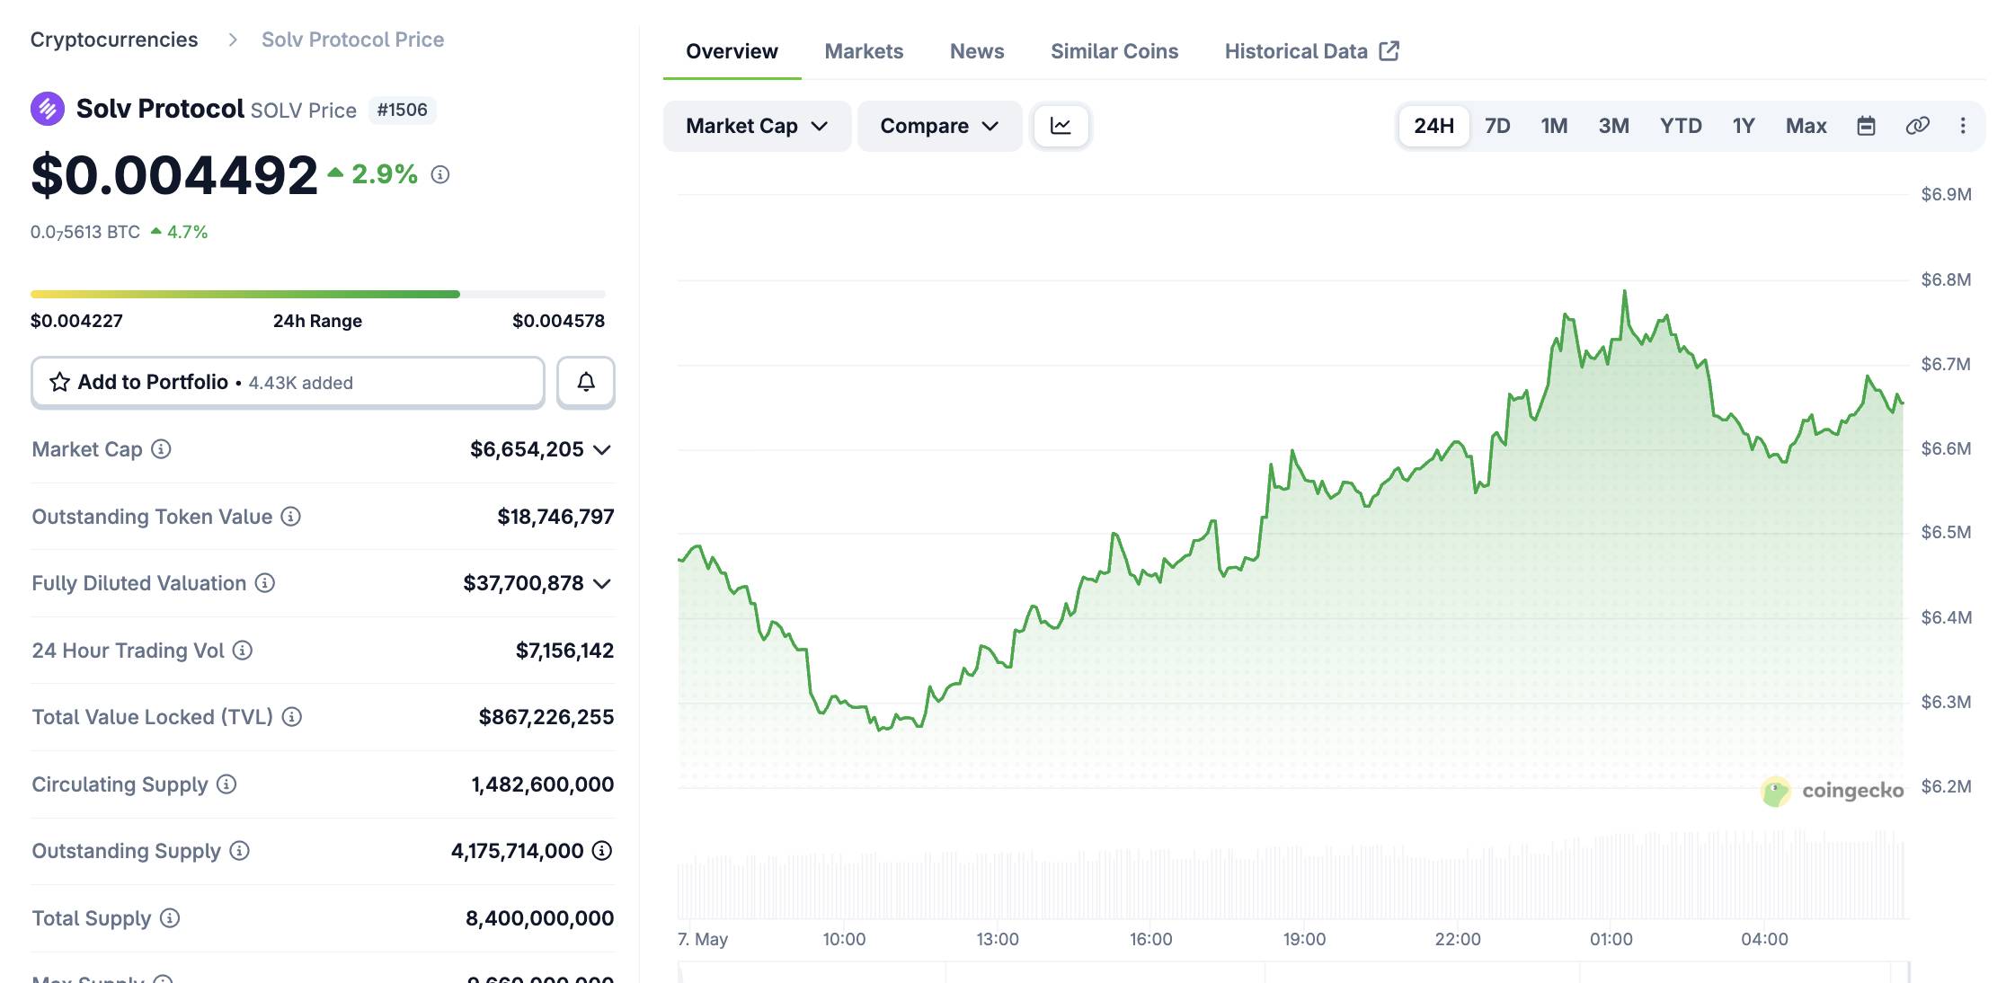Viewport: 2006px width, 983px height.
Task: Show Market Cap info tooltip
Action: point(161,448)
